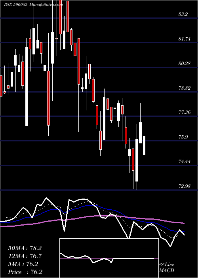Click the BSE 590062 symbol label
The height and width of the screenshot is (278, 198).
pyautogui.click(x=15, y=5)
